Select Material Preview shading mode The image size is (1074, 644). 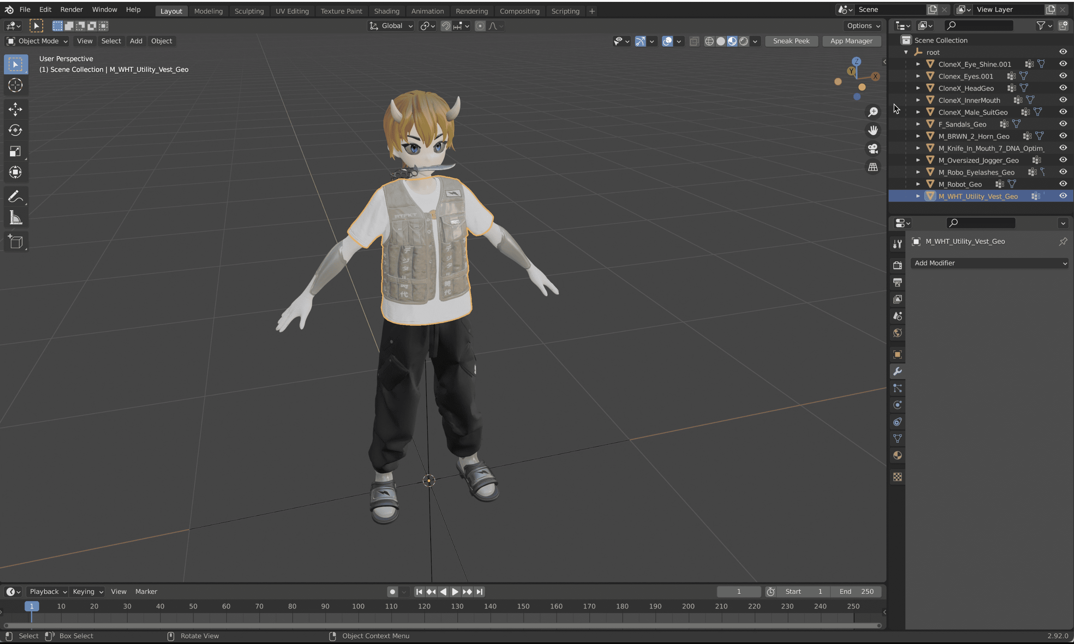[732, 41]
